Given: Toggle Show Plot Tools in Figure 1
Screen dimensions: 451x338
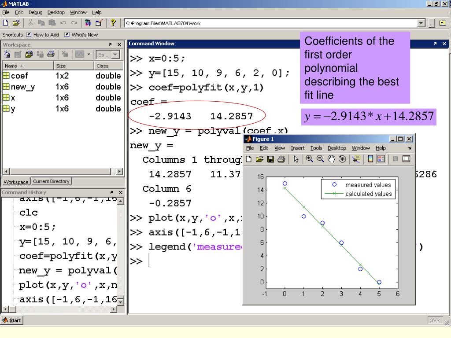Looking at the screenshot, I should (x=406, y=159).
